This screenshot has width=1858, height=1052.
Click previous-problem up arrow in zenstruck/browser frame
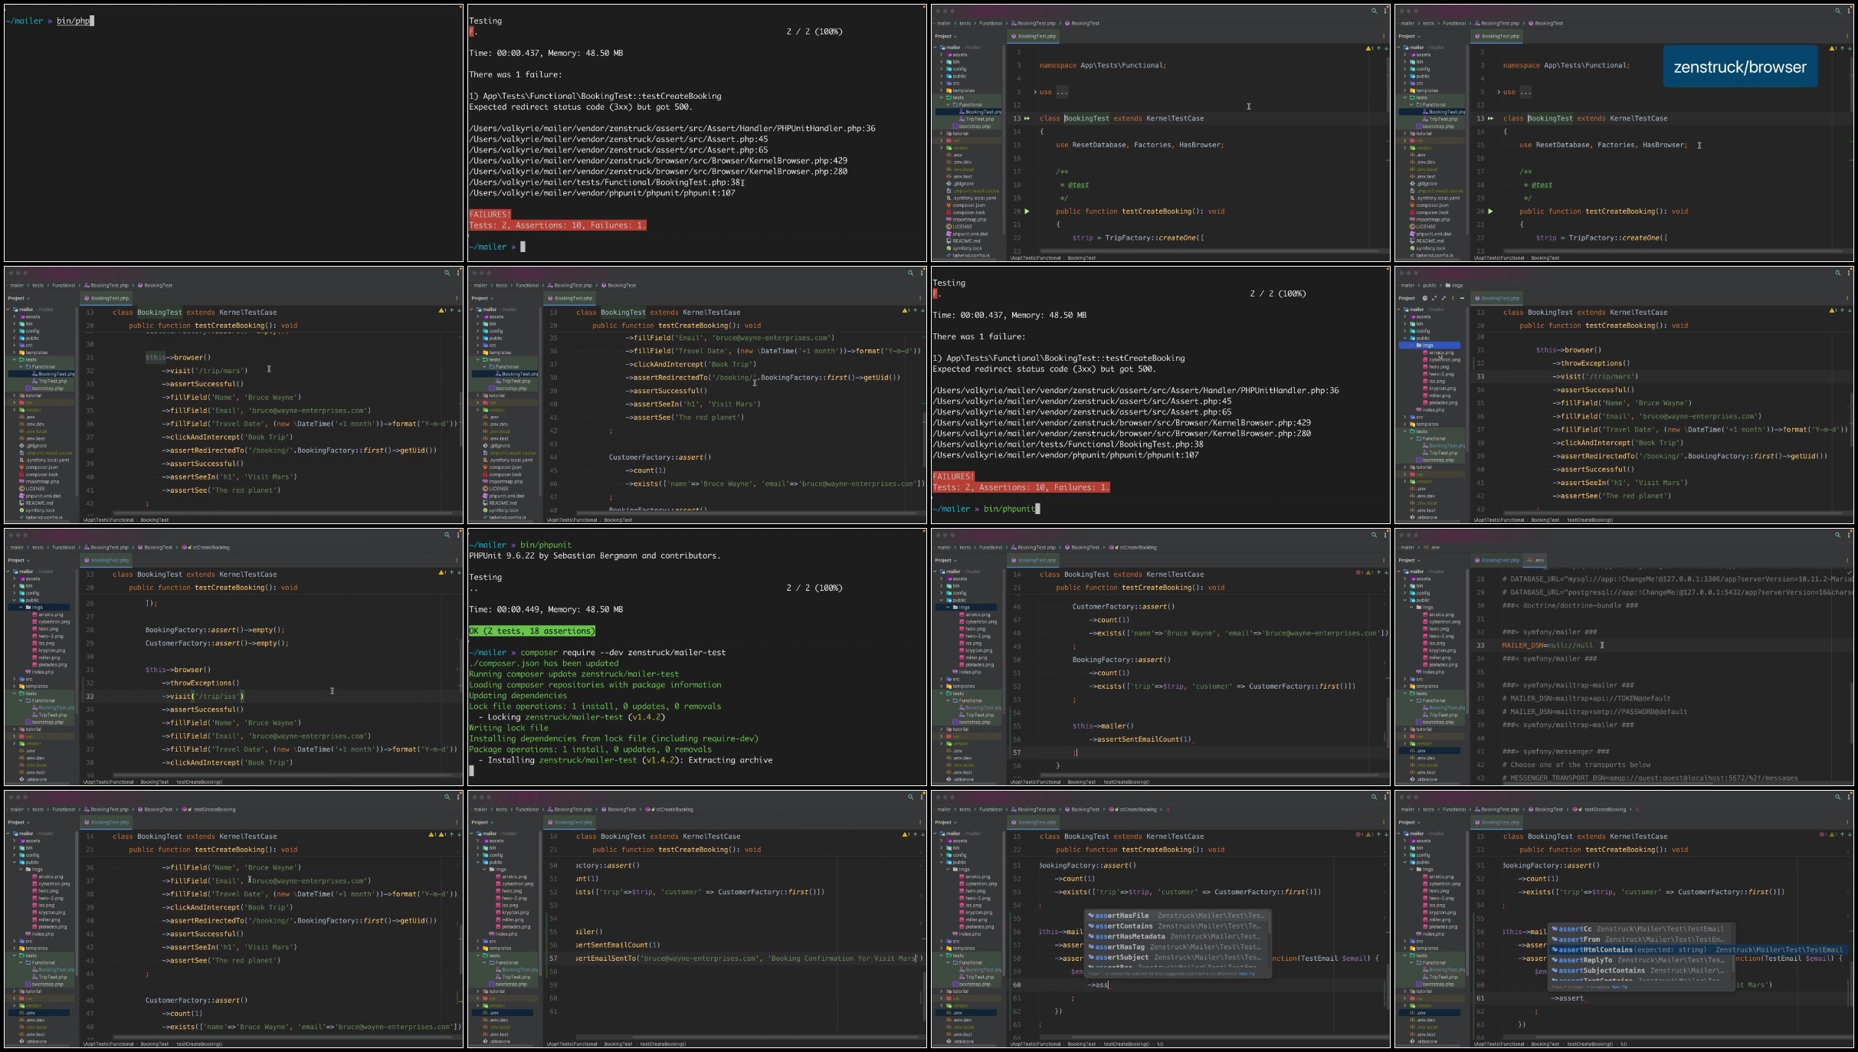(1842, 48)
